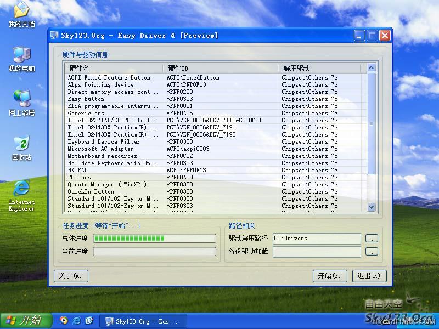Open the Windows 开始 start menu
The height and width of the screenshot is (329, 439).
click(x=26, y=321)
